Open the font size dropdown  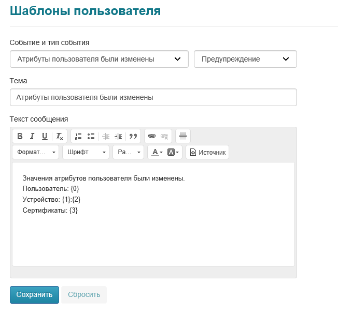(x=129, y=152)
